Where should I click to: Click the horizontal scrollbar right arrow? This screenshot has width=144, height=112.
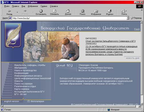(139, 106)
